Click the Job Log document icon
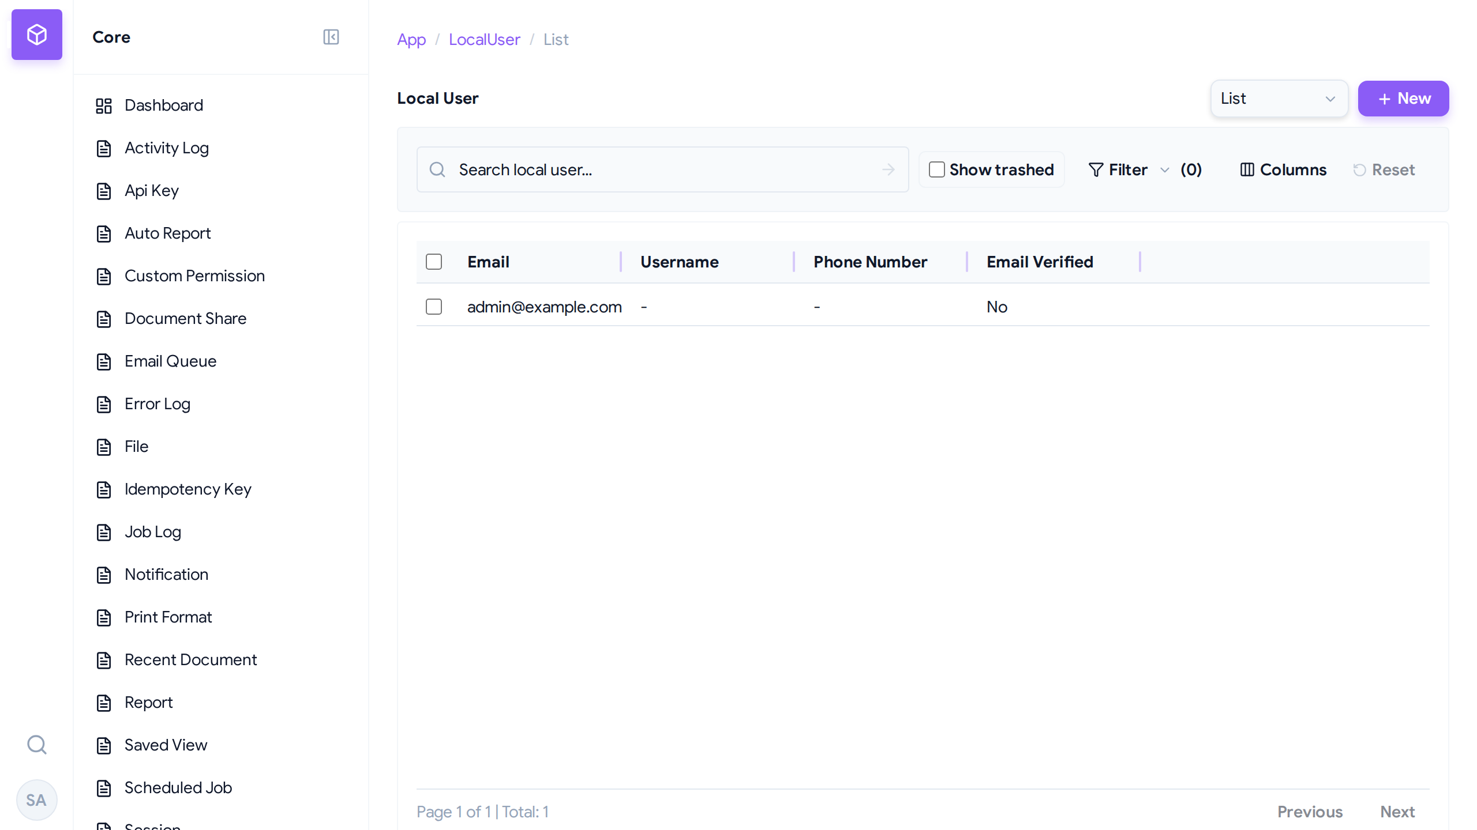The width and height of the screenshot is (1477, 830). click(104, 532)
